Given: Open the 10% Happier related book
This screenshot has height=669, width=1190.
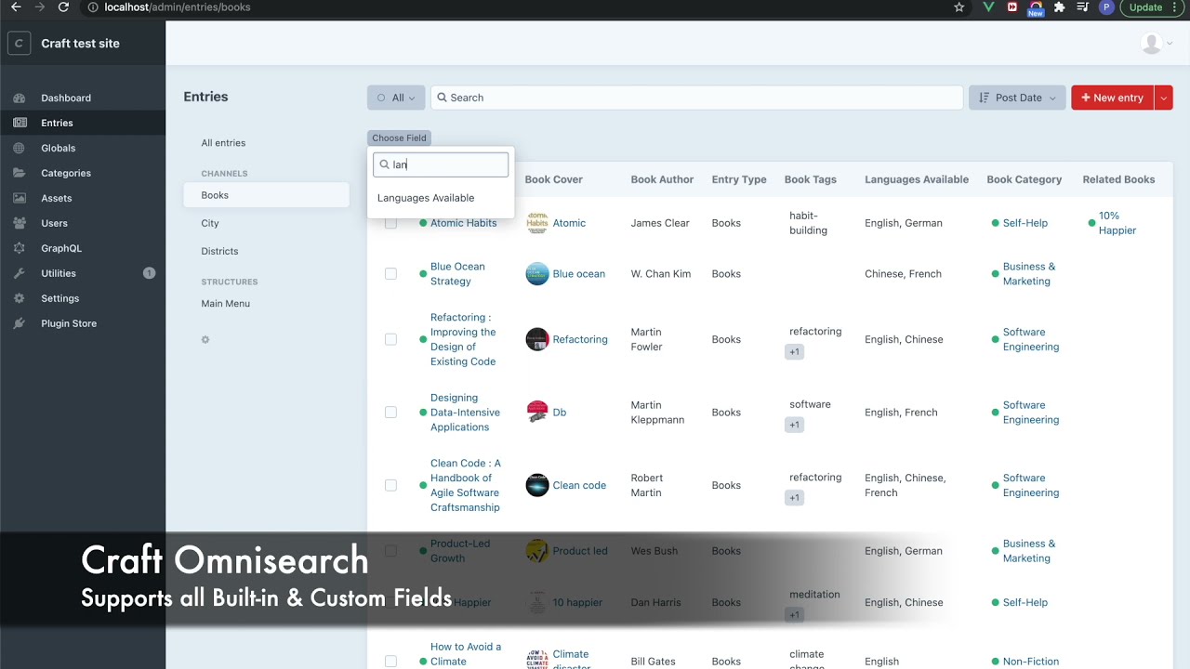Looking at the screenshot, I should [x=1117, y=223].
